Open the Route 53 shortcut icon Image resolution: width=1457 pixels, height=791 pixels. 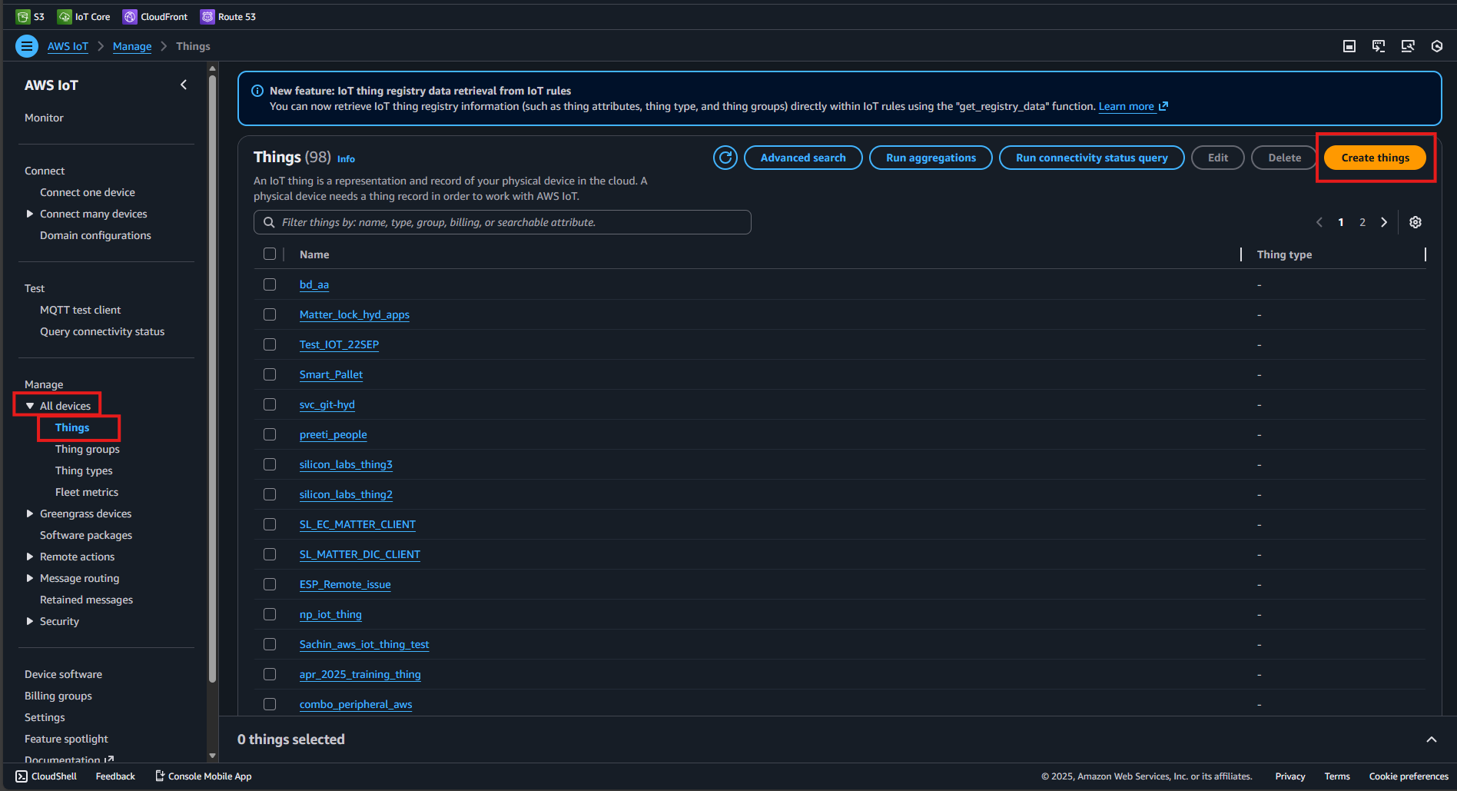click(207, 17)
